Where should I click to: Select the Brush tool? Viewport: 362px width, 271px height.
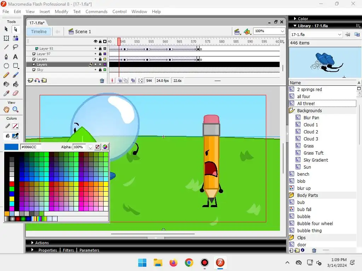(x=16, y=75)
